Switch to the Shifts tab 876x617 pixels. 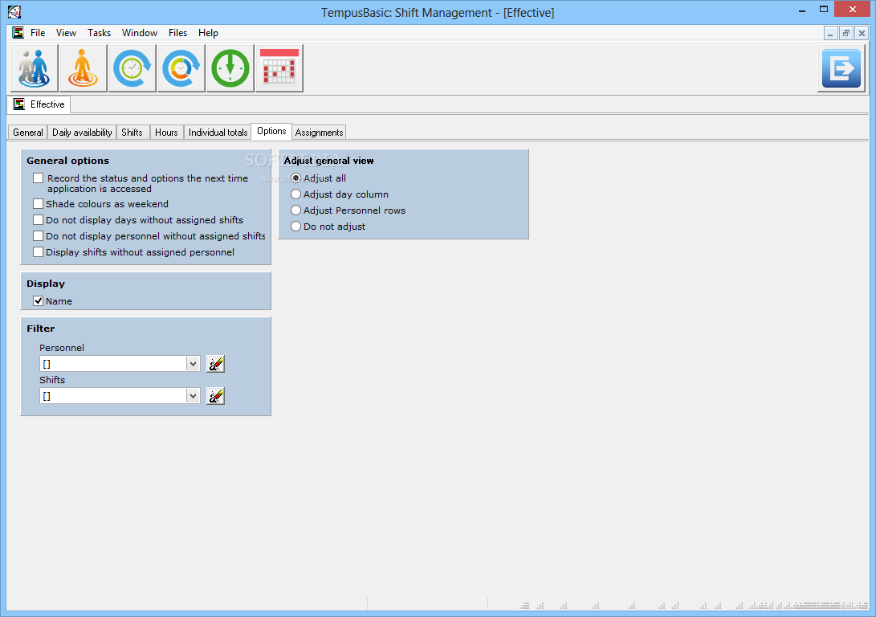(132, 133)
